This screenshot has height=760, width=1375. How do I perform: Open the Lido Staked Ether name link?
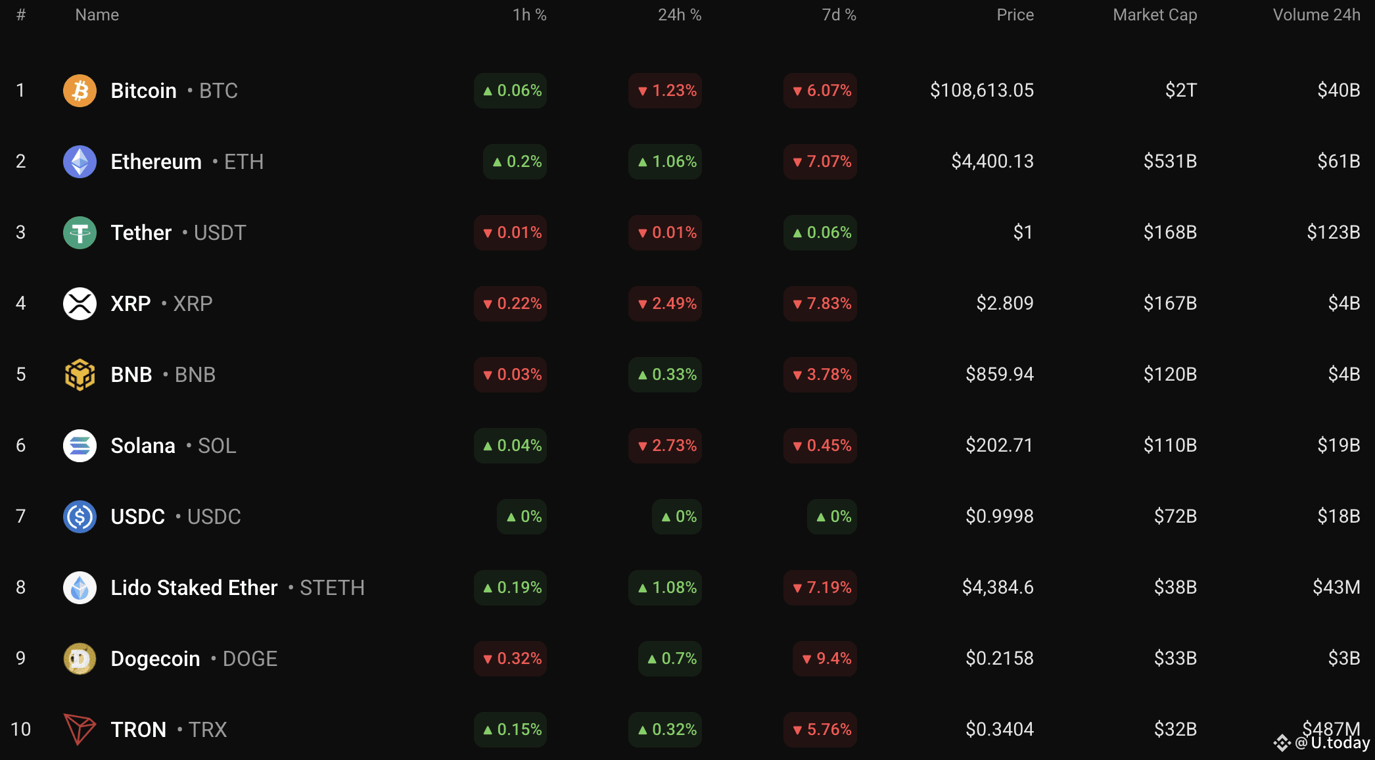click(x=194, y=588)
